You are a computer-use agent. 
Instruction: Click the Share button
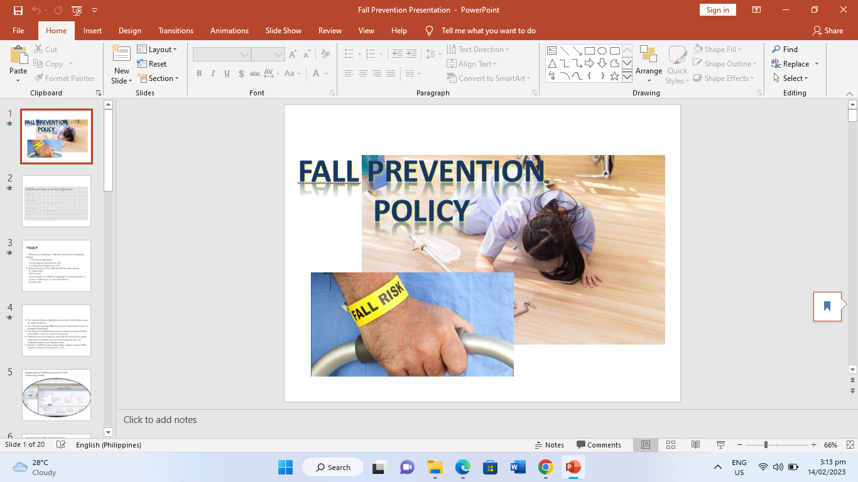(828, 30)
